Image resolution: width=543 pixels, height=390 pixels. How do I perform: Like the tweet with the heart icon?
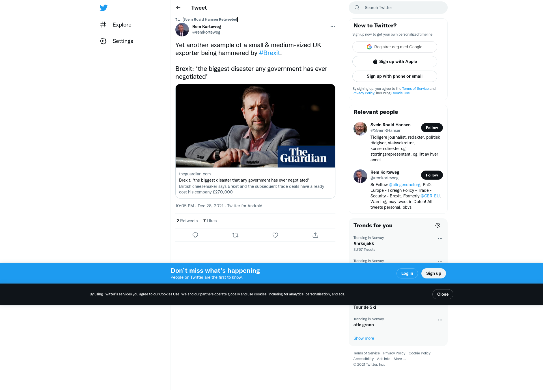point(275,235)
